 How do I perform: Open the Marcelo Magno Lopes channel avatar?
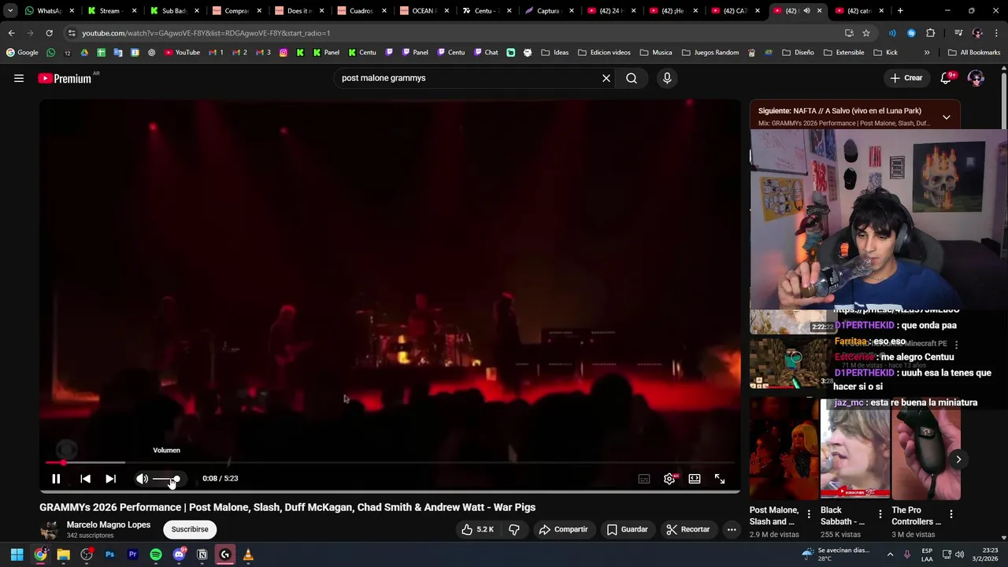tap(50, 529)
